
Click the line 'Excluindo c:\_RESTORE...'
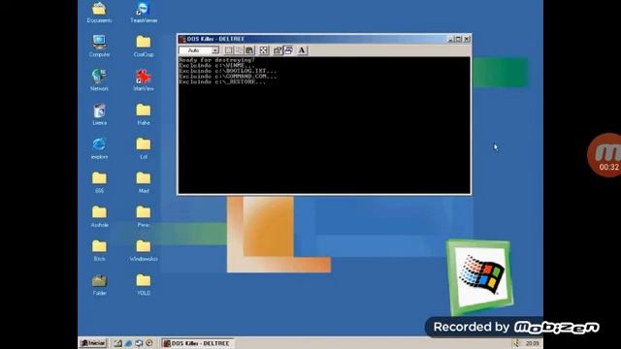coord(222,81)
